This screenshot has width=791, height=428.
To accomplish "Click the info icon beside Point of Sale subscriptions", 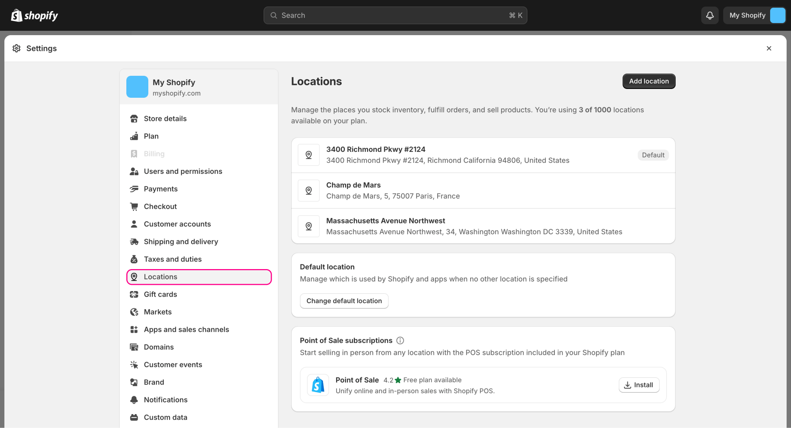I will [x=400, y=340].
